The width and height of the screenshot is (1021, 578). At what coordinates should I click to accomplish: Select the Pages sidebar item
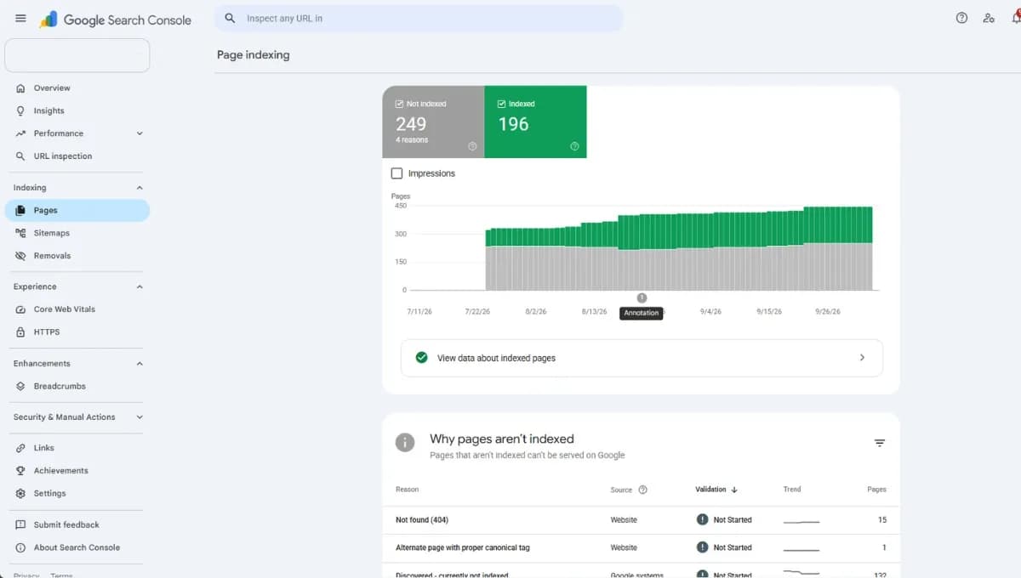77,210
